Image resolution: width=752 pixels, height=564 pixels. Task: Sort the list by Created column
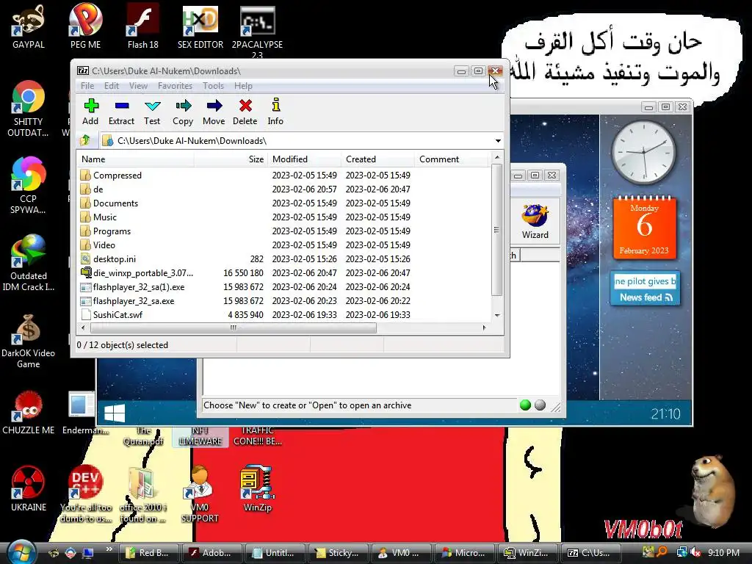(378, 159)
